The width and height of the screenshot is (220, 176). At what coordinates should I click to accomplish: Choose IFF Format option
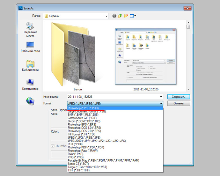click(115, 134)
